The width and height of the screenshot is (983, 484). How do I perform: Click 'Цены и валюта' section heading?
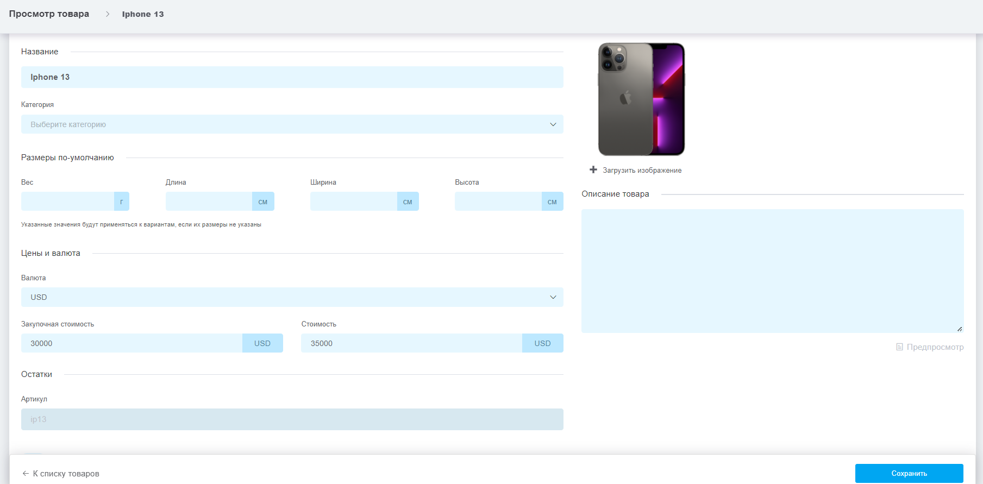pyautogui.click(x=51, y=253)
